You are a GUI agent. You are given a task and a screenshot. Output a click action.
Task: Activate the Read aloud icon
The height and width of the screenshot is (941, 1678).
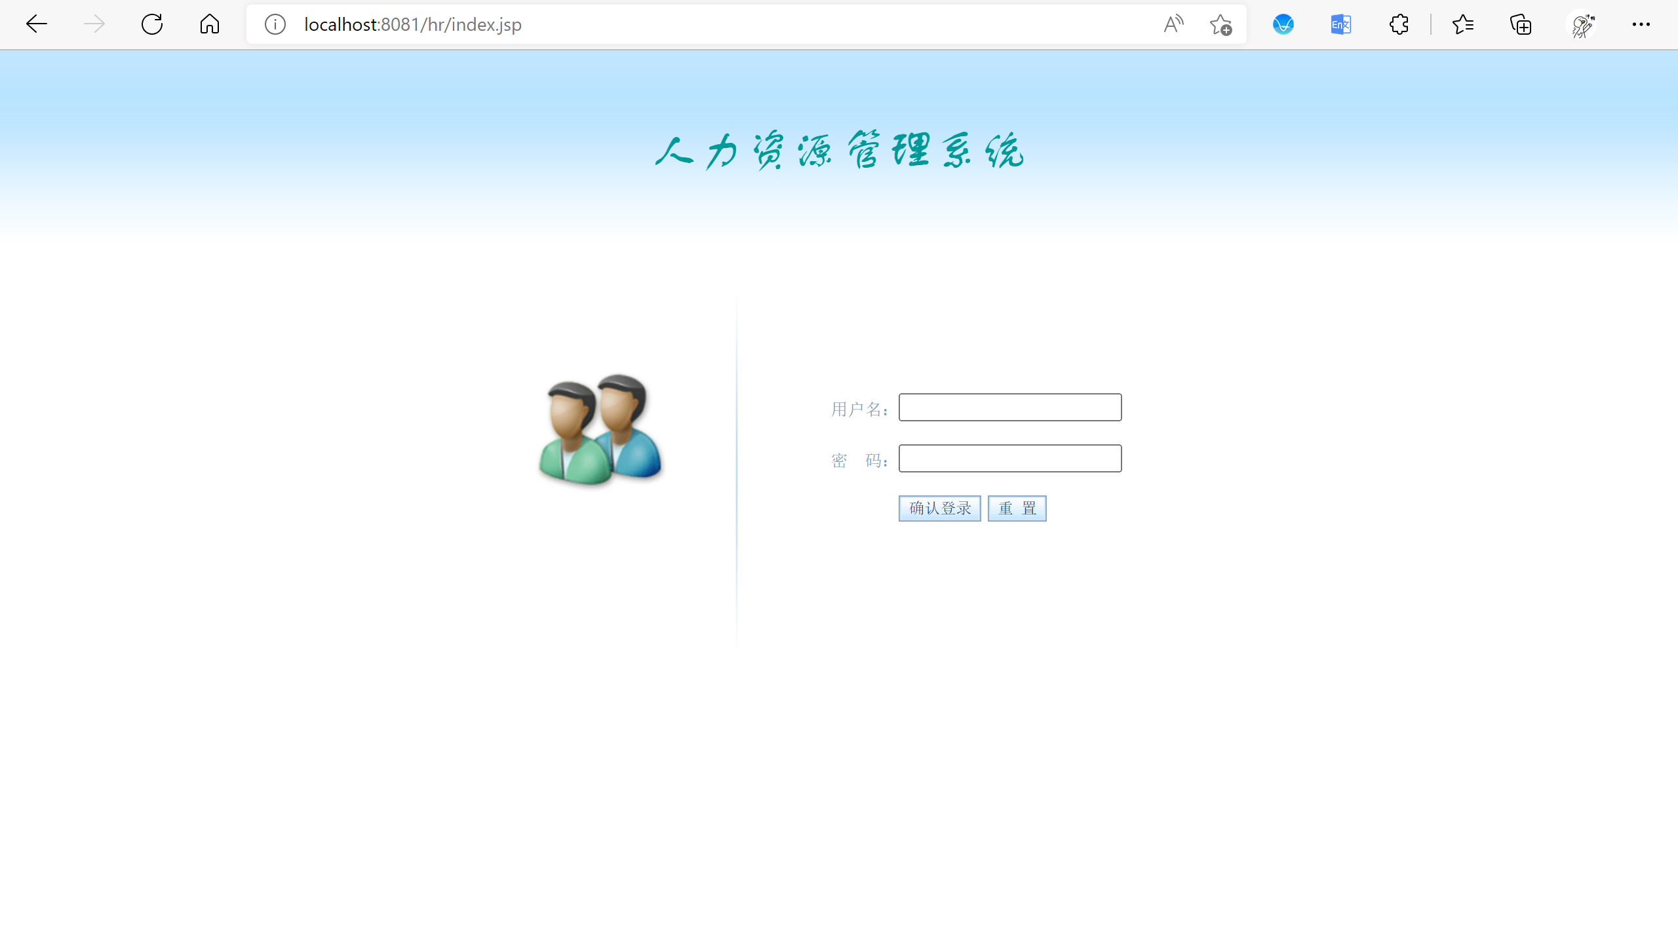[1173, 24]
